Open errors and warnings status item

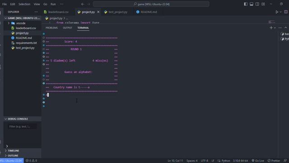[31, 161]
